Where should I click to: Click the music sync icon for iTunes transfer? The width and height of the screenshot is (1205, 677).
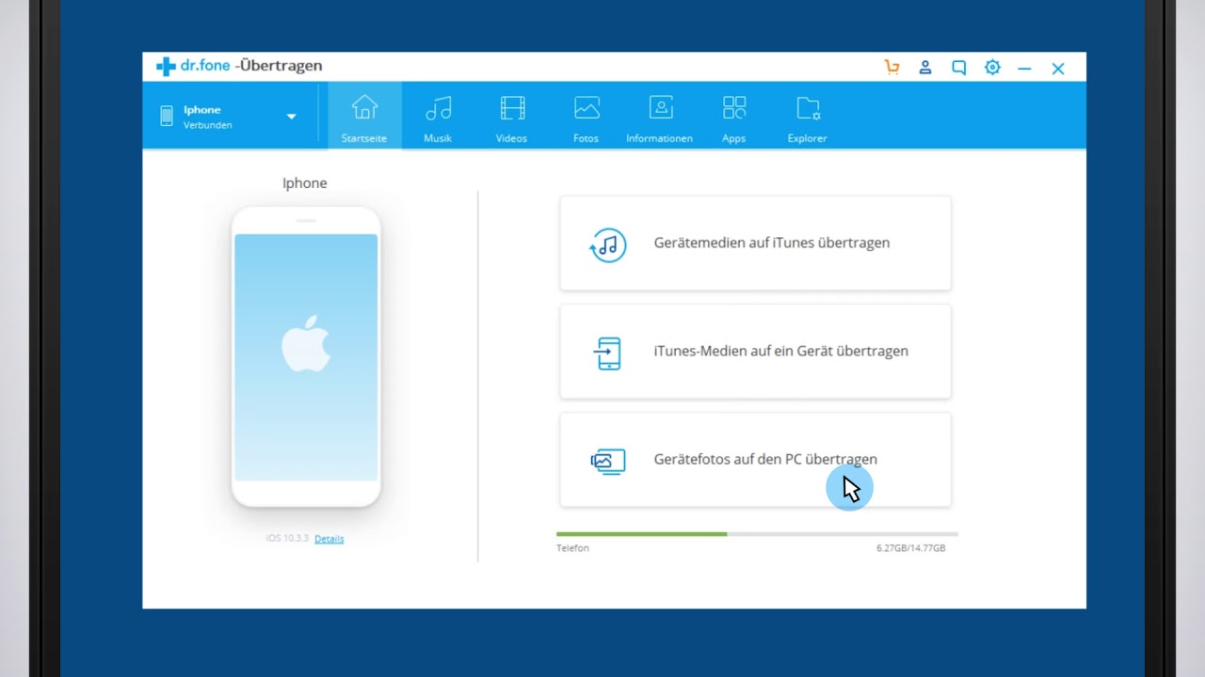click(608, 244)
